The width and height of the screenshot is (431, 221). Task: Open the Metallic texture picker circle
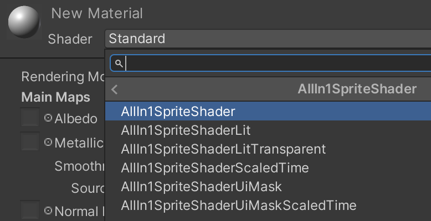click(x=48, y=142)
